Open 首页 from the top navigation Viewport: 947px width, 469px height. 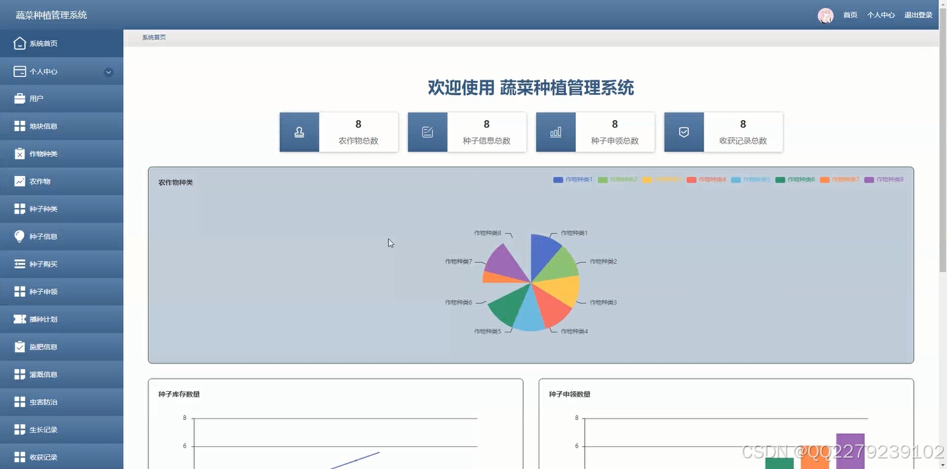pos(850,14)
